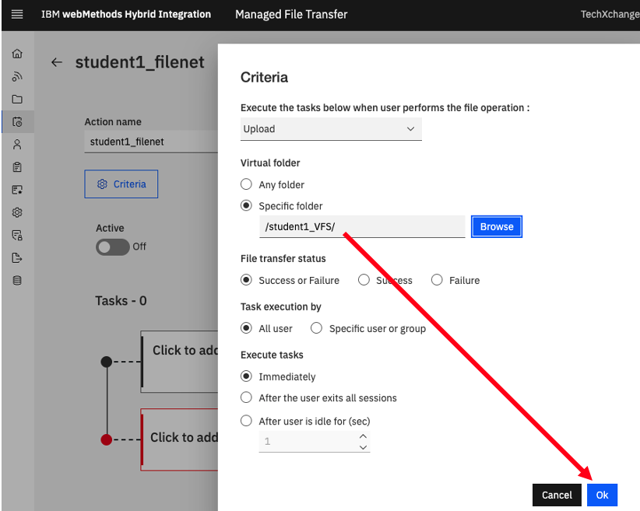Open the clipboard sidebar icon
The image size is (640, 511).
17,166
